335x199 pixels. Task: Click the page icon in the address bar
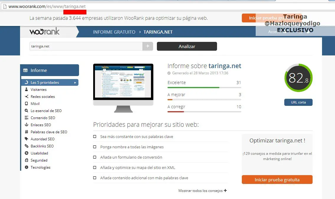click(x=5, y=6)
